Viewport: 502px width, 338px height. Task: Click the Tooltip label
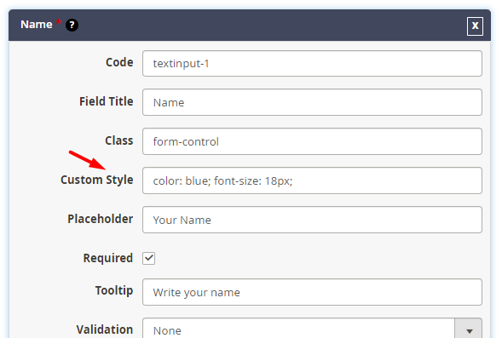[114, 290]
